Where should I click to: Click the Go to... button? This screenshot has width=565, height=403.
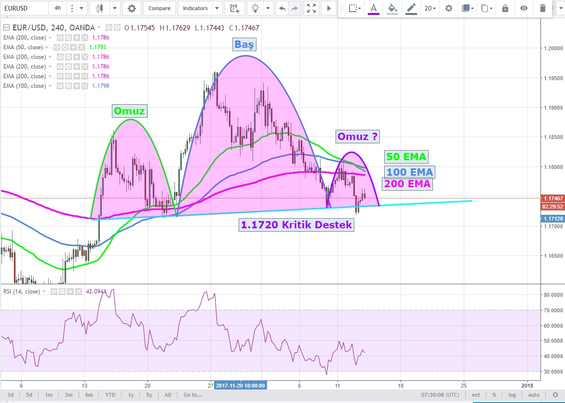(192, 395)
